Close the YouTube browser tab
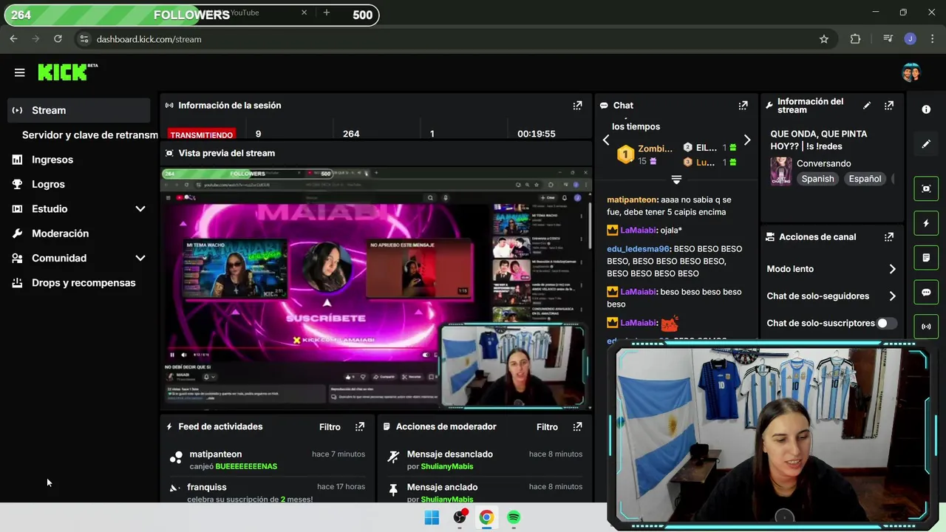 tap(304, 13)
